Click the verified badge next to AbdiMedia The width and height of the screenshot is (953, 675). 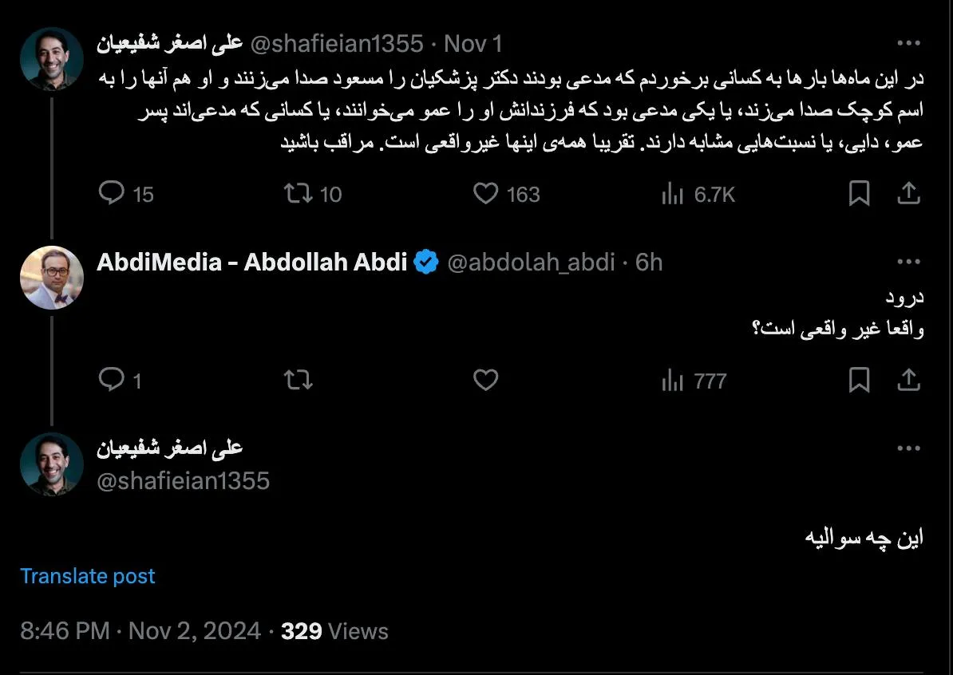[x=427, y=261]
